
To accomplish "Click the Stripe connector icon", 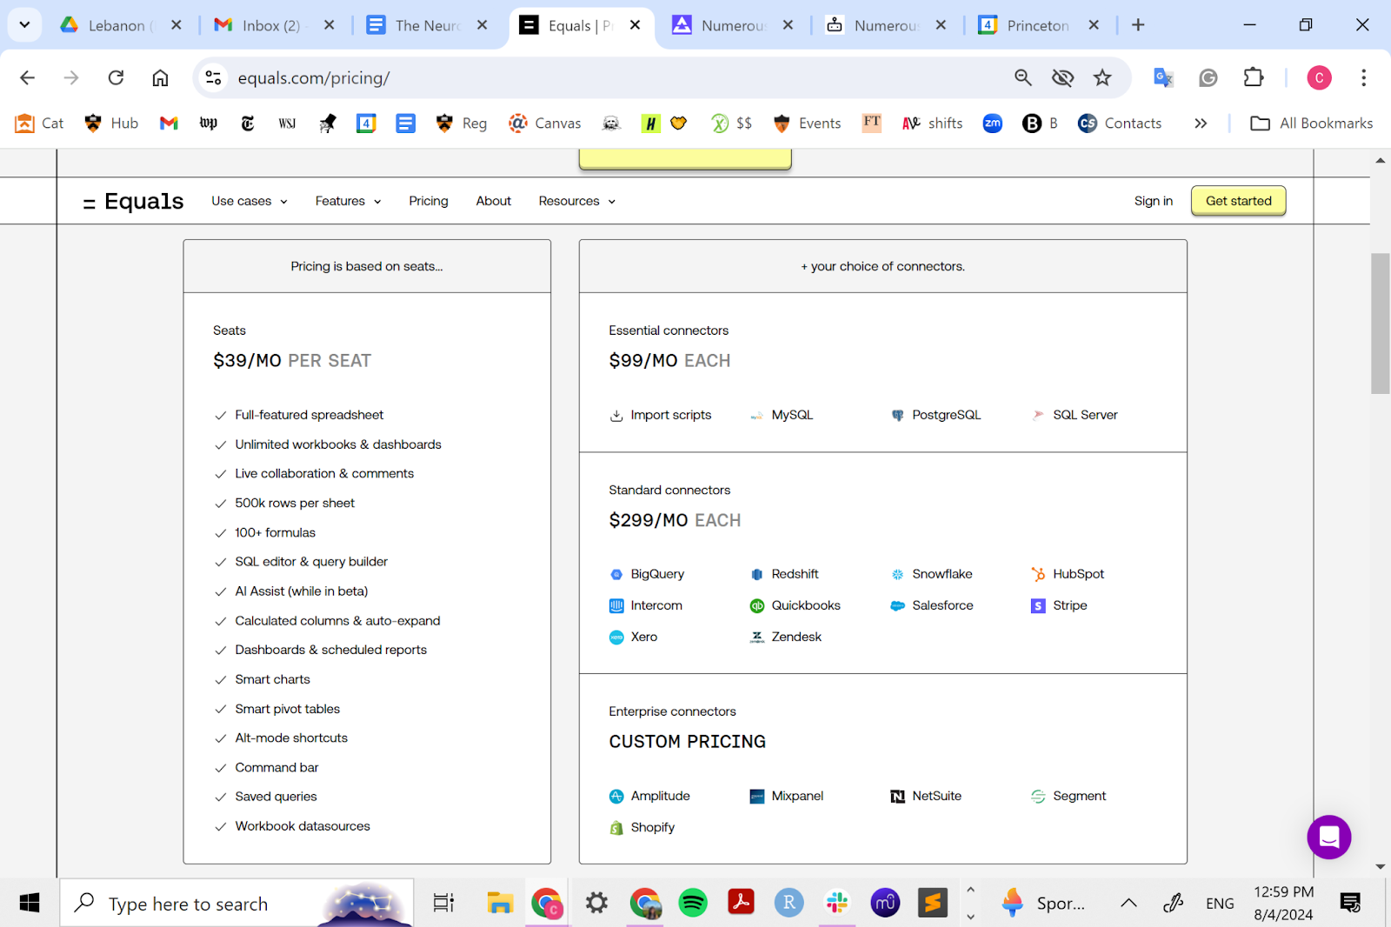I will tap(1038, 606).
